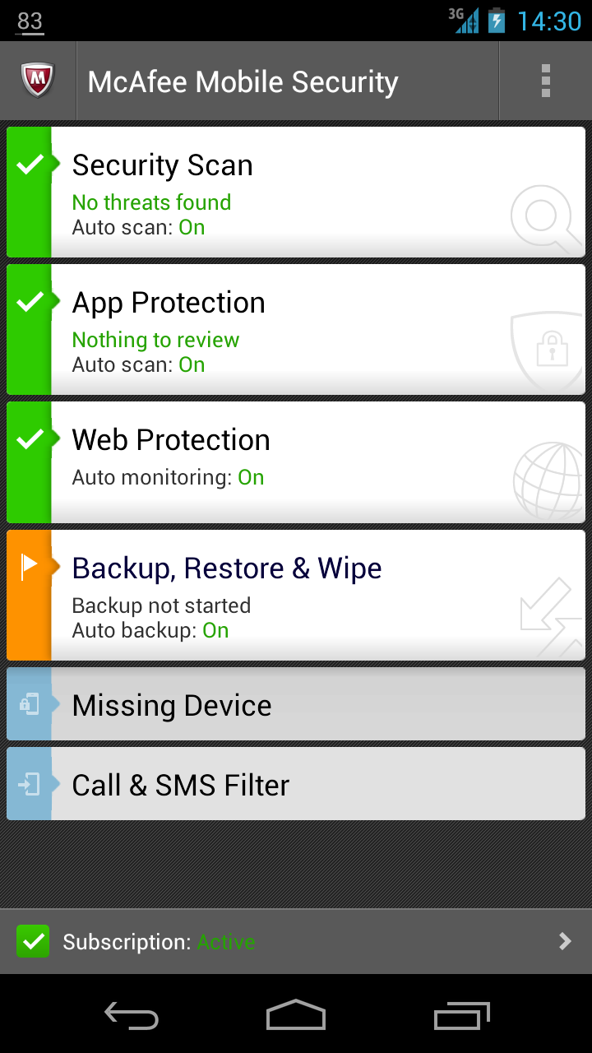
Task: Tap "Nothing to review" under App Protection
Action: (x=155, y=340)
